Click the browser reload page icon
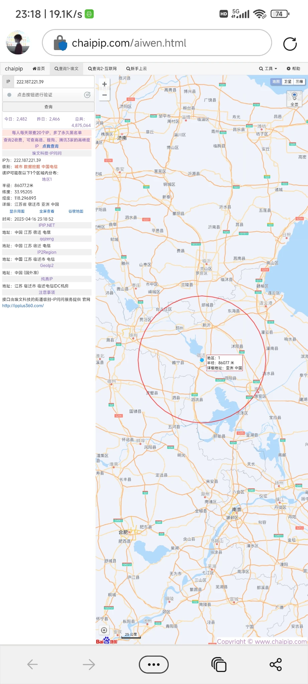Image resolution: width=308 pixels, height=684 pixels. pos(290,44)
